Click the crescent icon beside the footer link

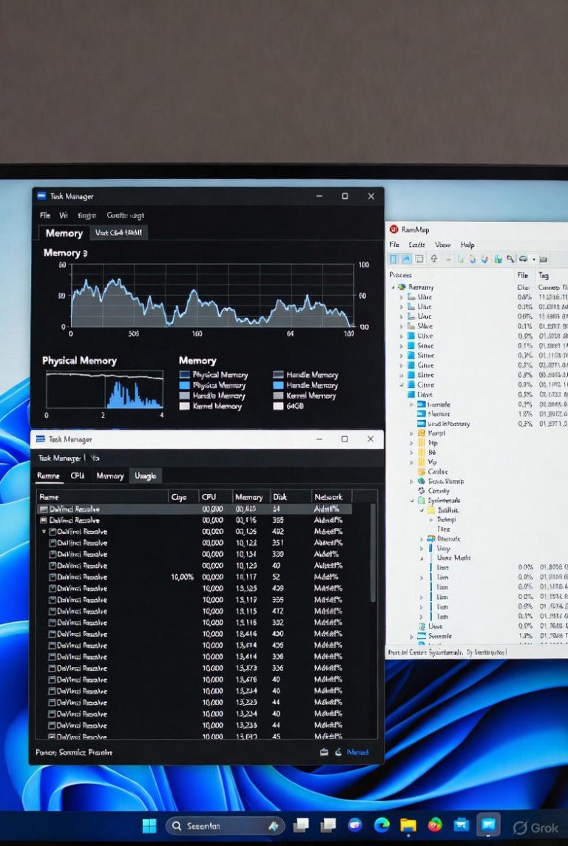(338, 752)
